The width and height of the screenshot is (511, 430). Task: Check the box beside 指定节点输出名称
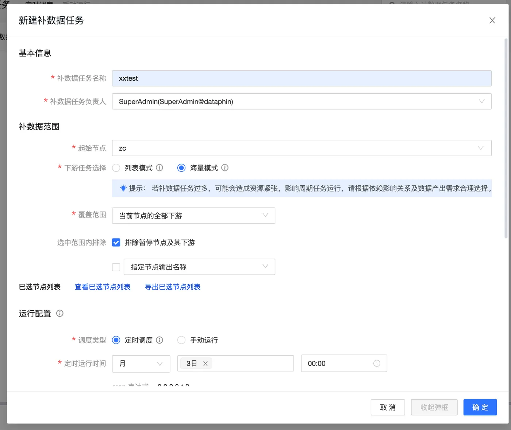(116, 267)
